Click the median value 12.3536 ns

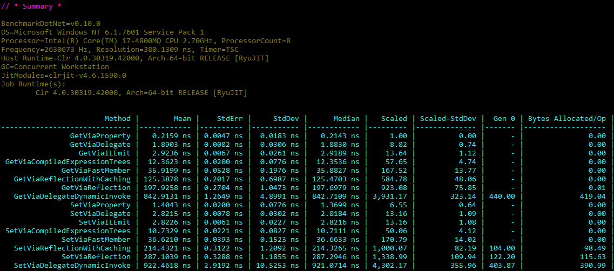(338, 161)
